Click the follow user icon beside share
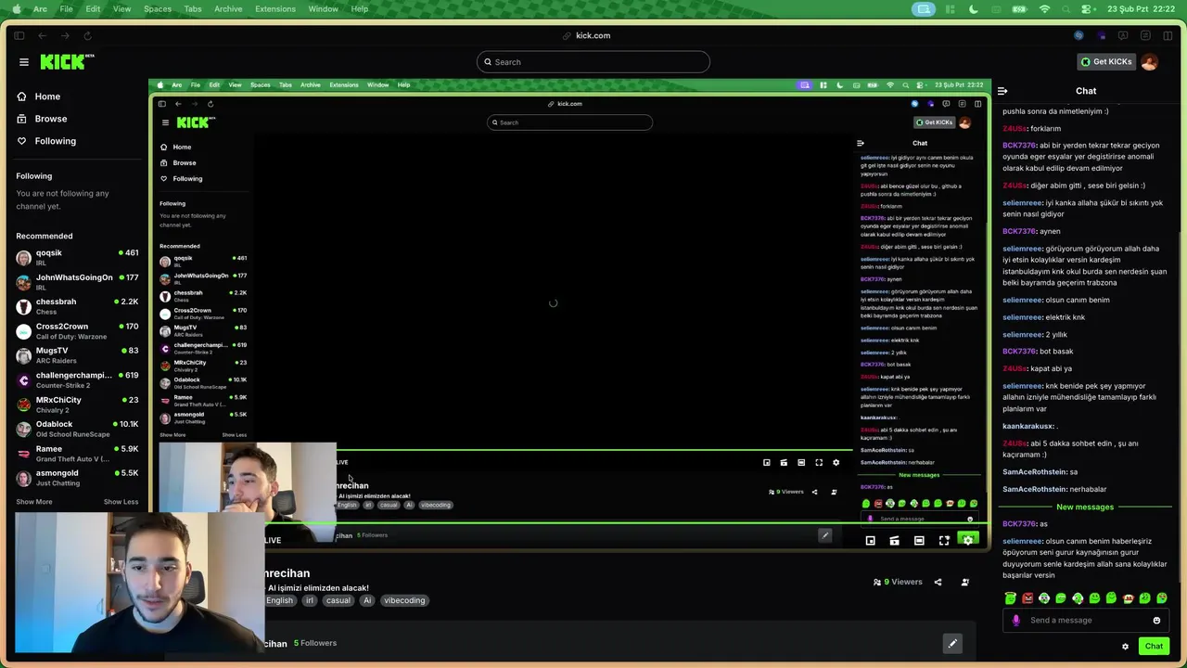 click(x=964, y=583)
